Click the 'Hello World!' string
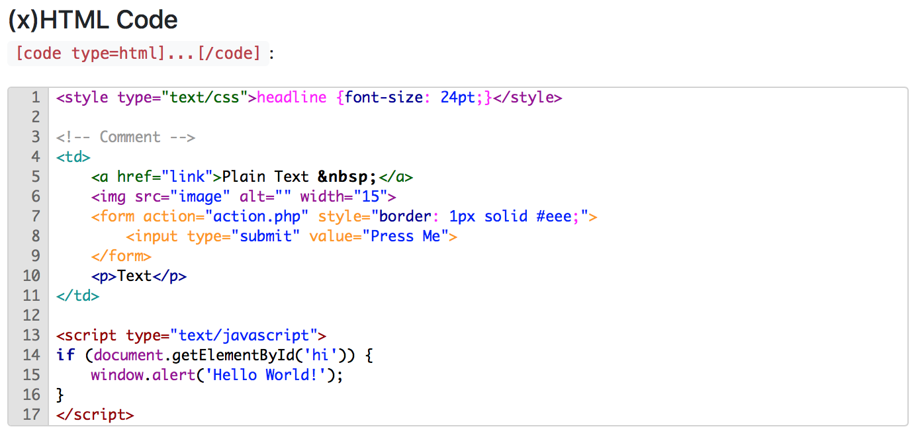 (x=265, y=376)
